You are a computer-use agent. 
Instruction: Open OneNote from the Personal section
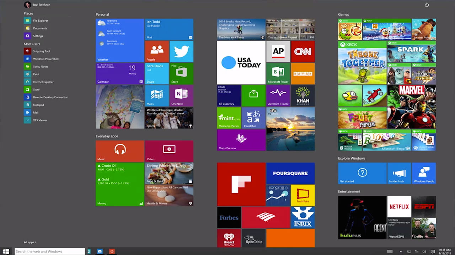pos(181,96)
